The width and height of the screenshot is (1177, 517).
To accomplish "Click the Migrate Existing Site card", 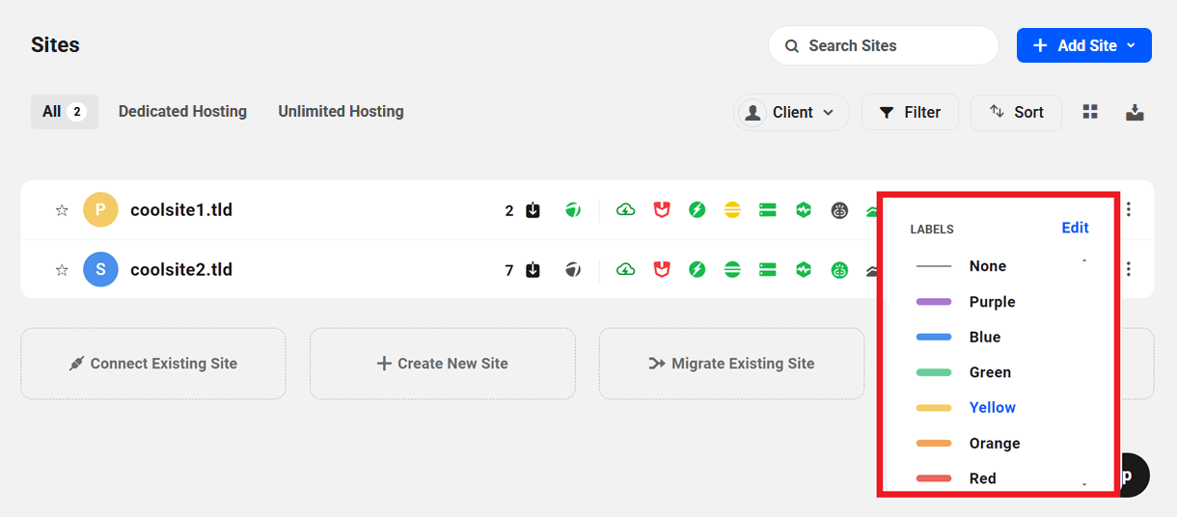I will click(x=731, y=364).
